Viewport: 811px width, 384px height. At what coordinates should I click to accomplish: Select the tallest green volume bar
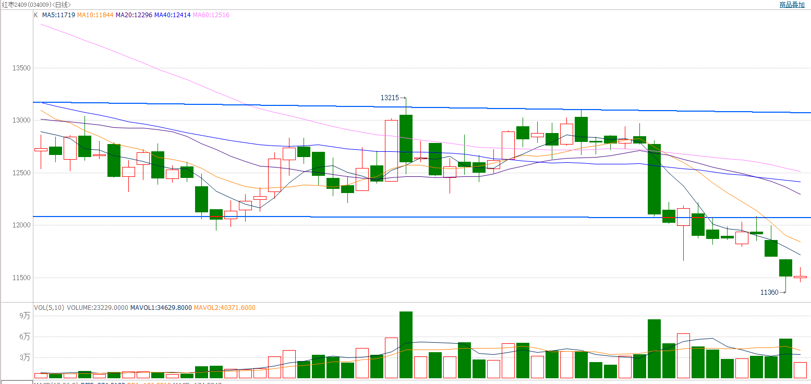click(x=406, y=345)
